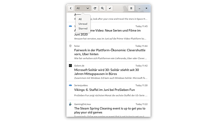Open Vikings 6. Staffel article
This screenshot has width=217, height=122.
104,90
